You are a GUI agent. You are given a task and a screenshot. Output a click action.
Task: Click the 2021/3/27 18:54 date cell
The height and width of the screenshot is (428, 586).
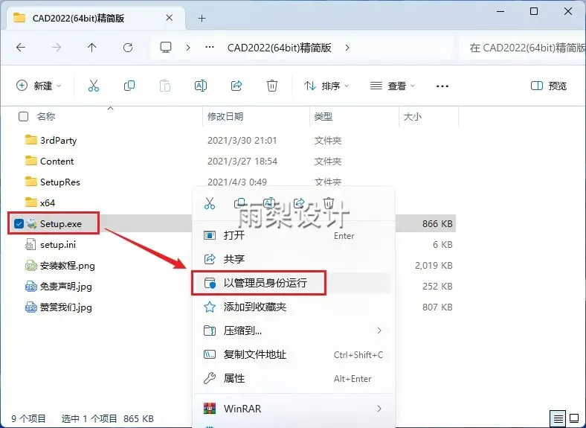242,162
